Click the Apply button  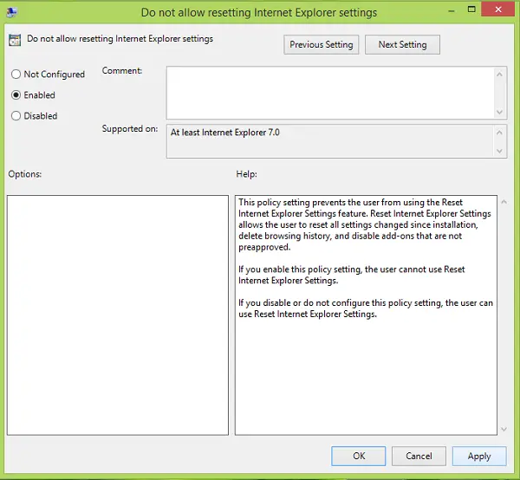pos(479,456)
